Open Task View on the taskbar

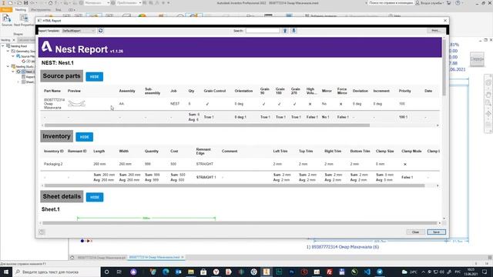tap(119, 272)
